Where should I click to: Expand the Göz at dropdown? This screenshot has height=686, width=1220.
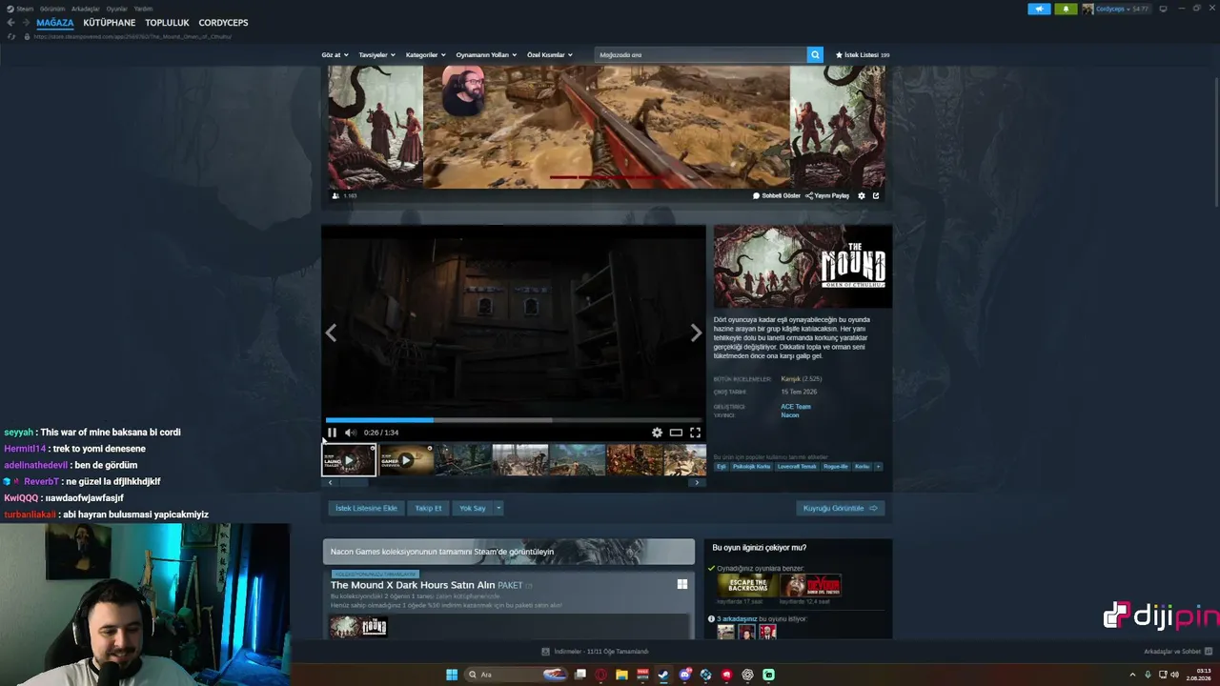point(335,55)
